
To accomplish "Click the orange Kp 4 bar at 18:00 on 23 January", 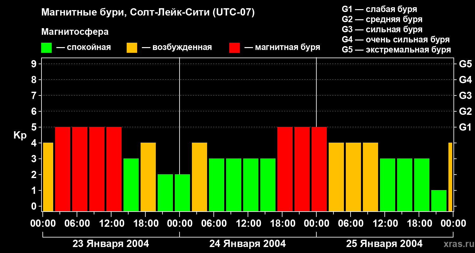I will pyautogui.click(x=148, y=177).
